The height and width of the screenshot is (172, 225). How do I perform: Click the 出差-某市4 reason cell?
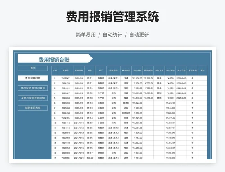click(113, 158)
